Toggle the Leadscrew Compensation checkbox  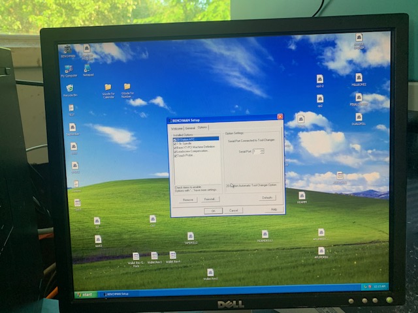pyautogui.click(x=175, y=151)
